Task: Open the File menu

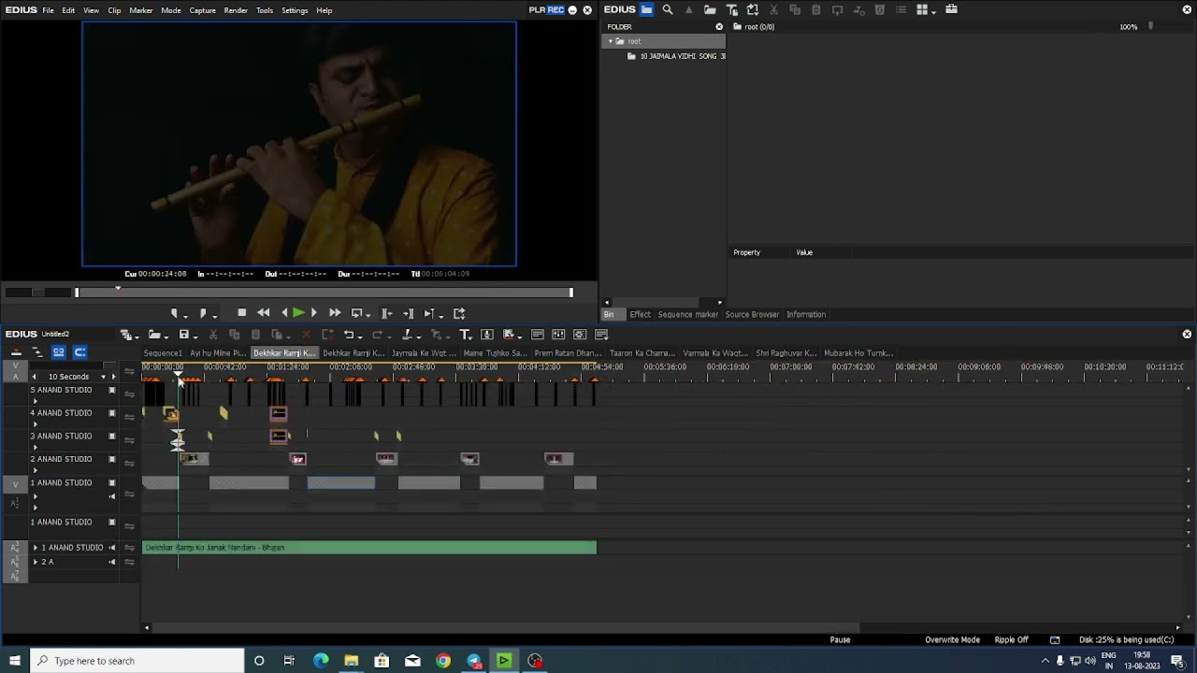Action: tap(48, 10)
